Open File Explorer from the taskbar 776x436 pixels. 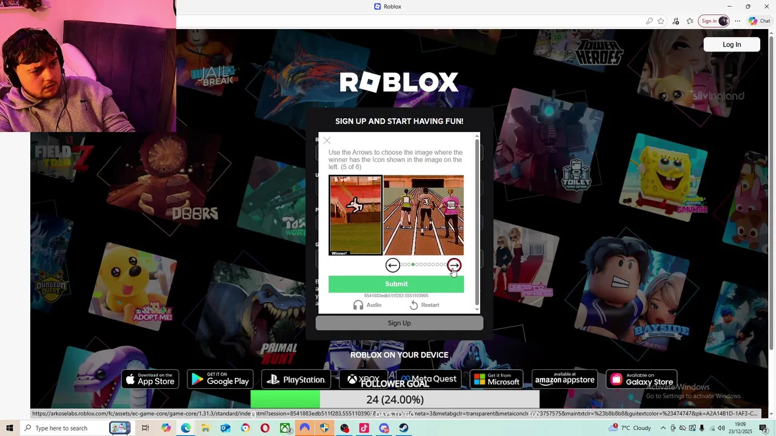point(206,428)
